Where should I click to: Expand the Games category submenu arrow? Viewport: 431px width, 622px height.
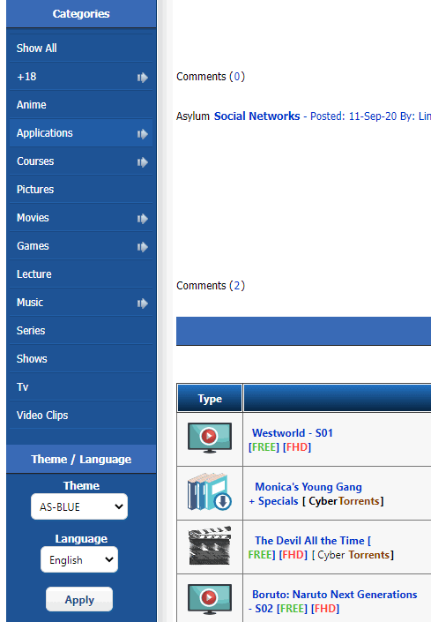tap(143, 247)
